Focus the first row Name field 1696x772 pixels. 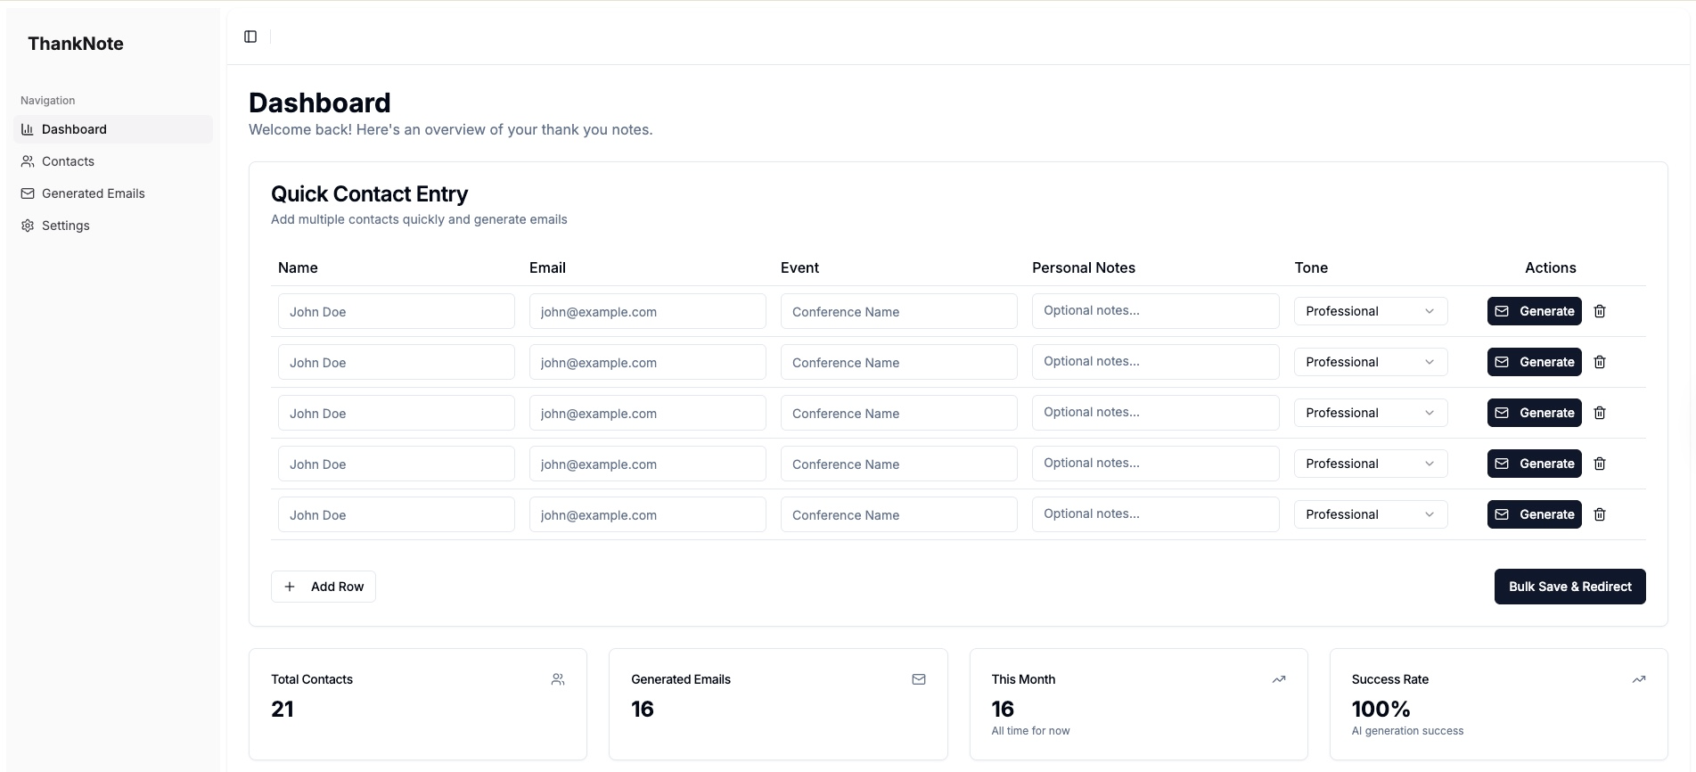(396, 312)
